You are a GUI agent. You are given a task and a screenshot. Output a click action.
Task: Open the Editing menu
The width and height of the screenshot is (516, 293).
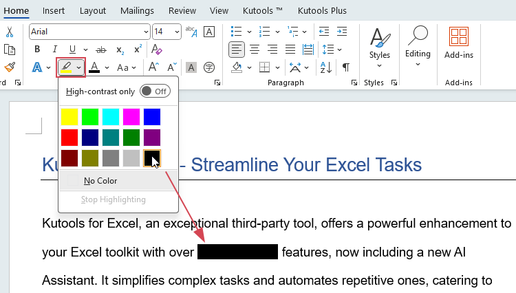tap(418, 47)
